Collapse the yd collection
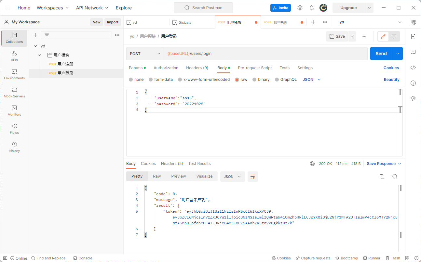This screenshot has width=421, height=262. 35,46
